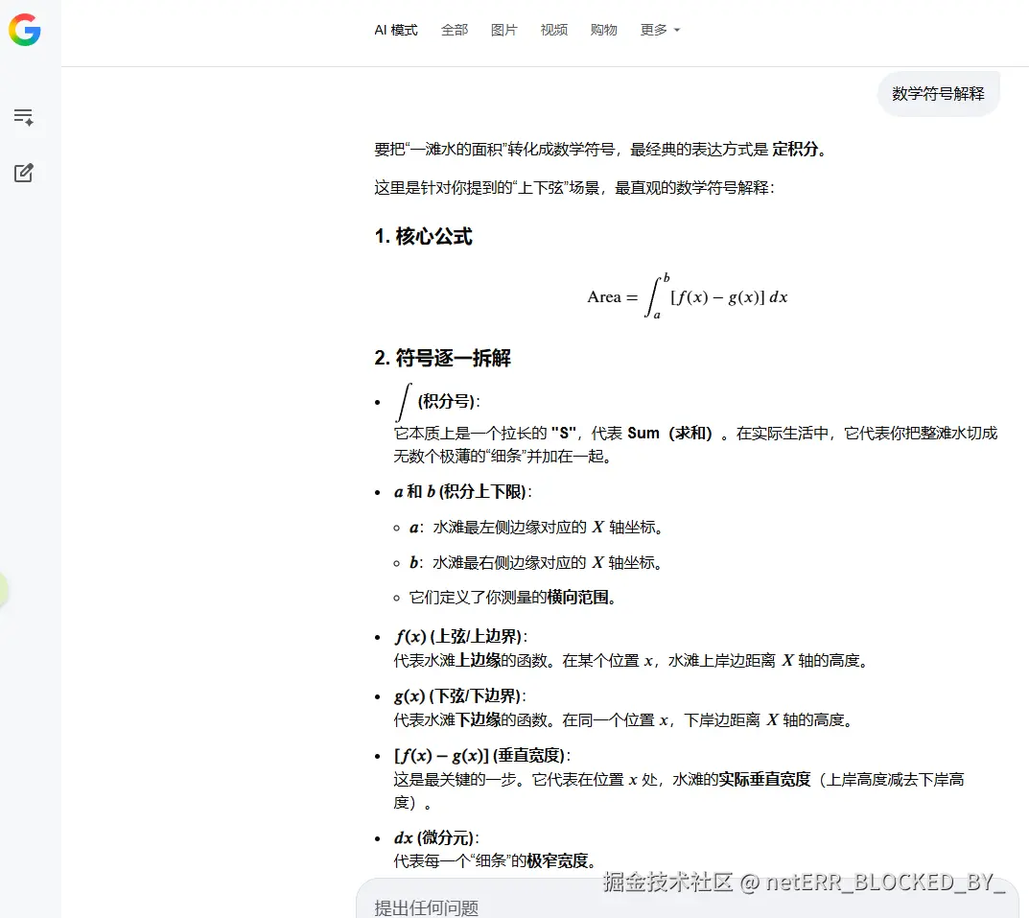The width and height of the screenshot is (1029, 918).
Task: Open the 图片 image search tab
Action: point(504,30)
